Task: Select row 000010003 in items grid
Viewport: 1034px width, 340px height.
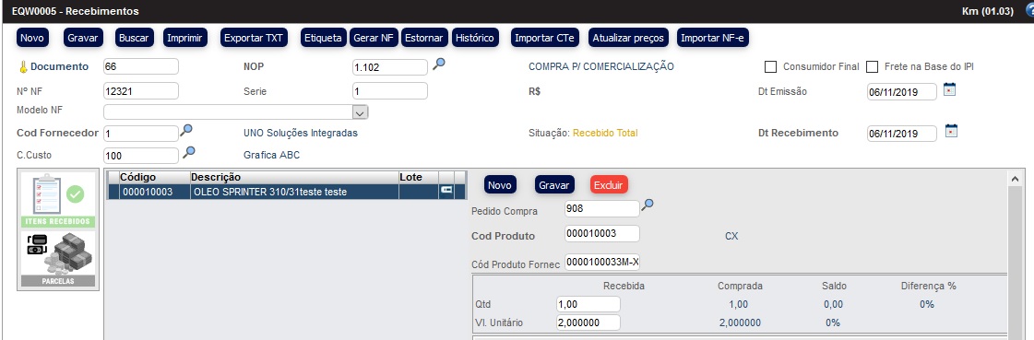Action: coord(286,191)
